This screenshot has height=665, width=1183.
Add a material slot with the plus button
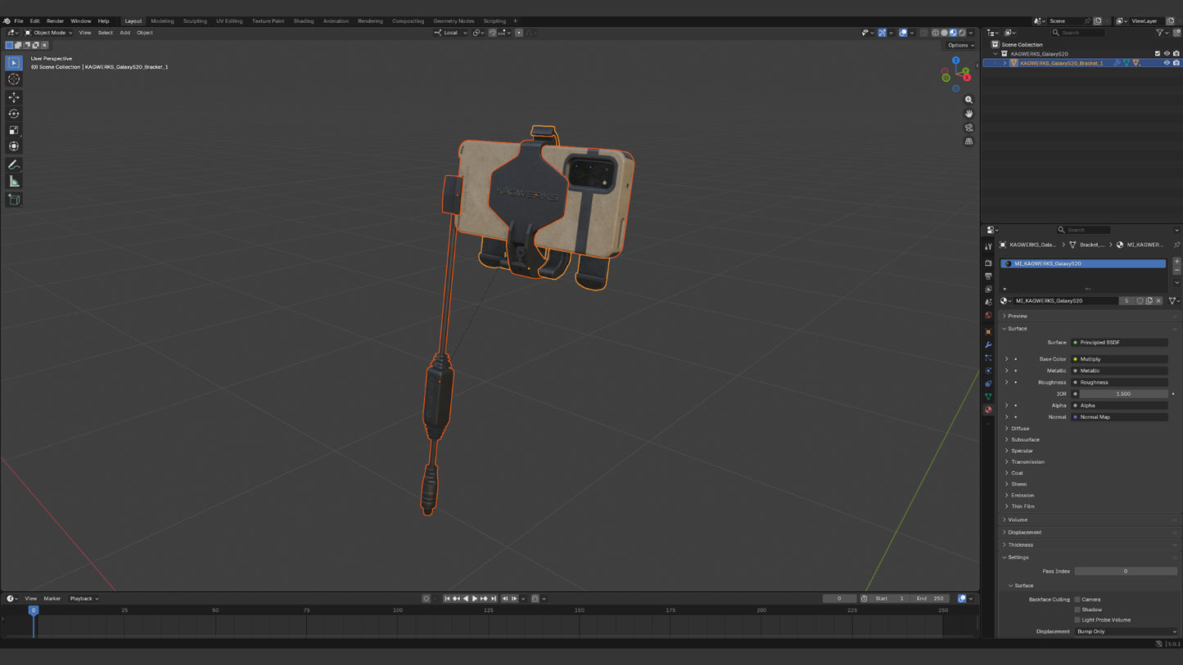(1177, 262)
